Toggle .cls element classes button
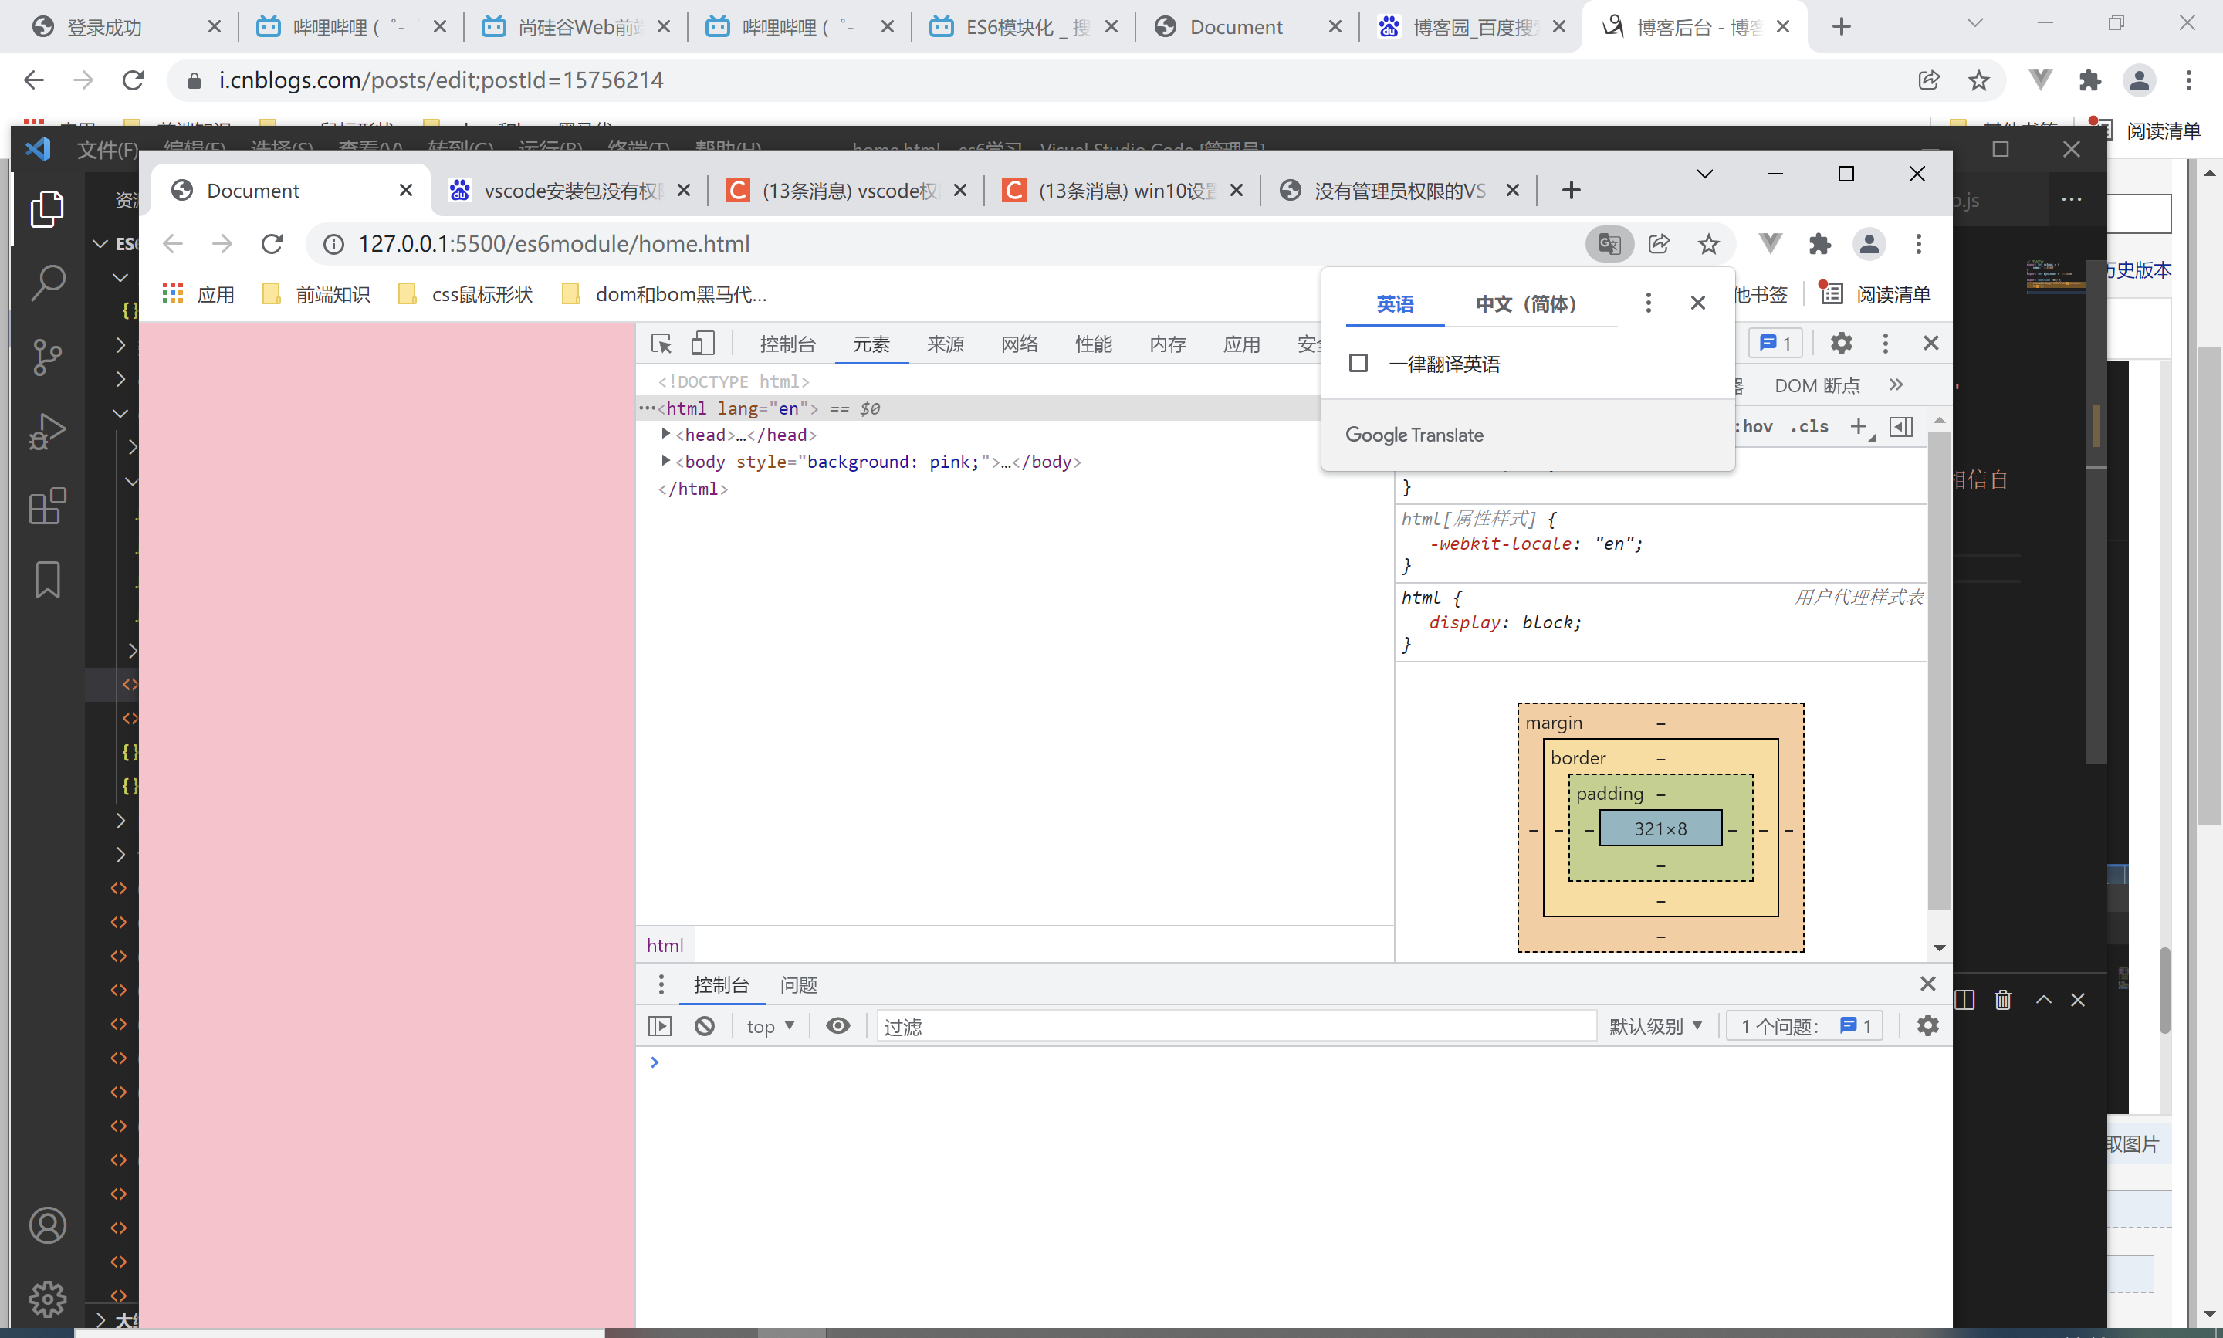The width and height of the screenshot is (2223, 1338). pyautogui.click(x=1809, y=426)
